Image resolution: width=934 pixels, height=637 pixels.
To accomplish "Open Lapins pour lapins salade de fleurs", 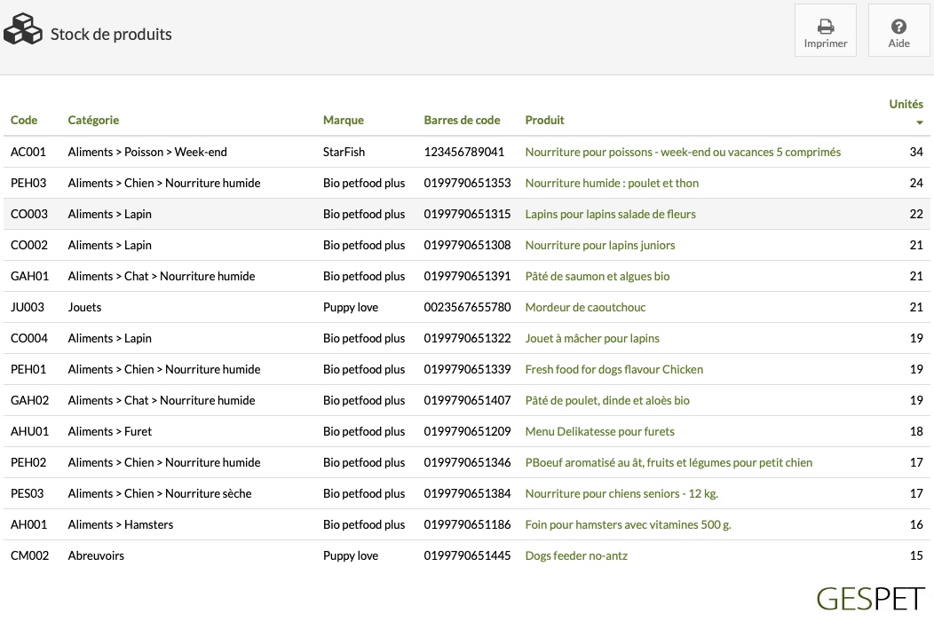I will 610,214.
